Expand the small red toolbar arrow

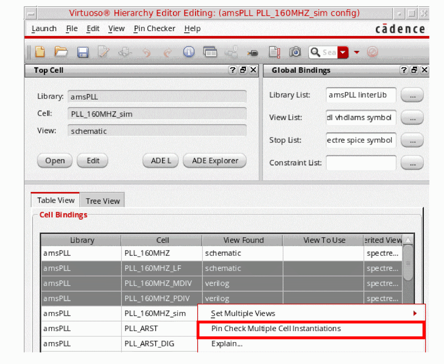[x=357, y=52]
